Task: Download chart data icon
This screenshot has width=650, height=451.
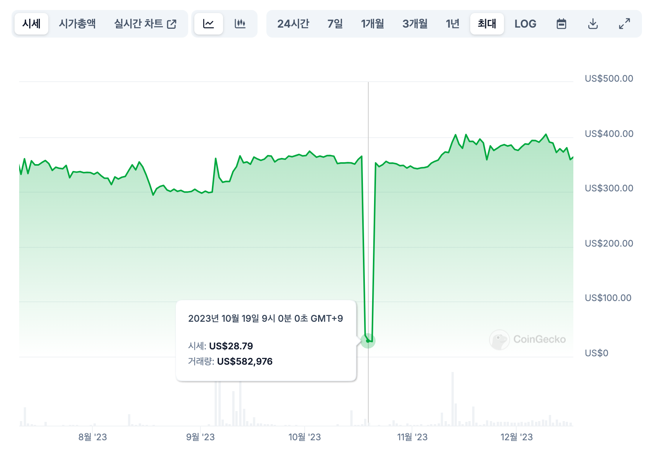Action: click(593, 24)
